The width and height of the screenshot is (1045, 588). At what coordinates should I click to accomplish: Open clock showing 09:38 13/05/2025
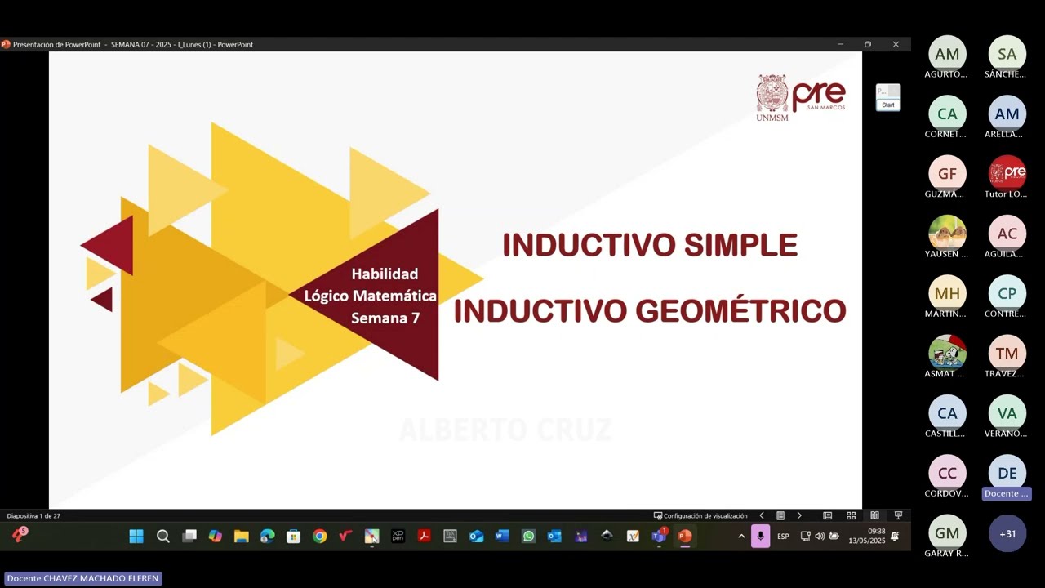tap(867, 536)
